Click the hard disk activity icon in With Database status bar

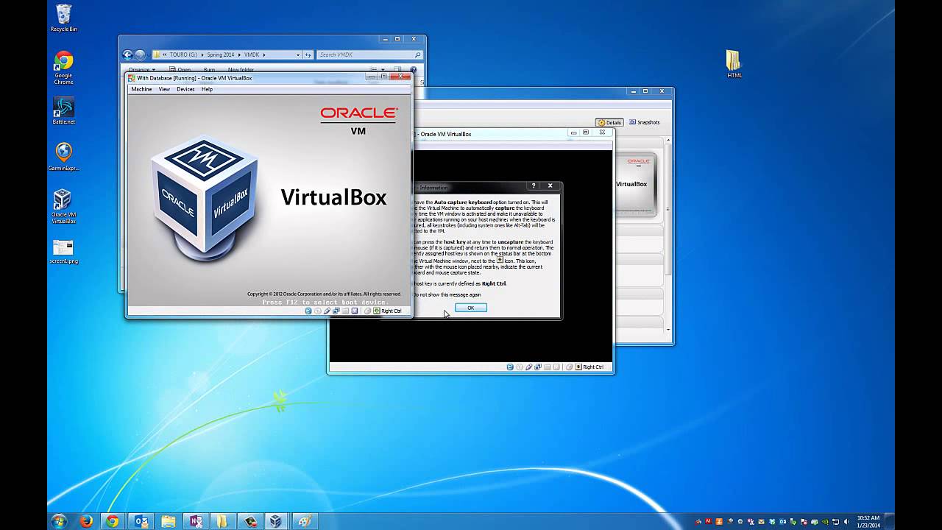click(308, 311)
